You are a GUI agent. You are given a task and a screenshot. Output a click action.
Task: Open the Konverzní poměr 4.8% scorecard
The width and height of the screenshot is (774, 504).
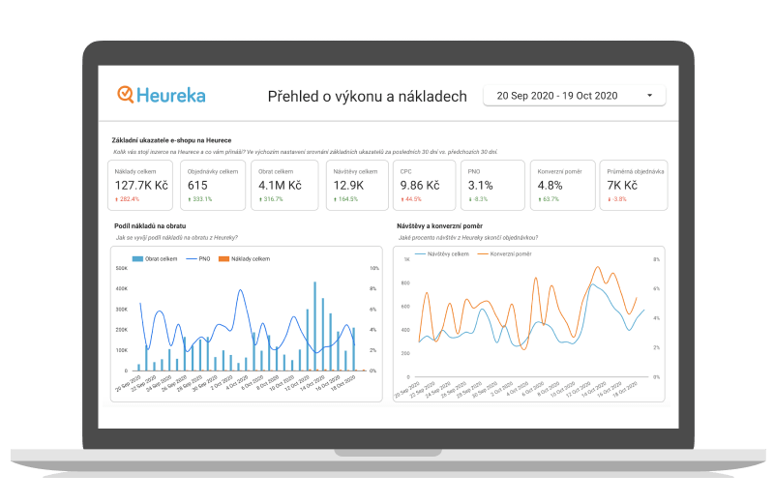[561, 184]
